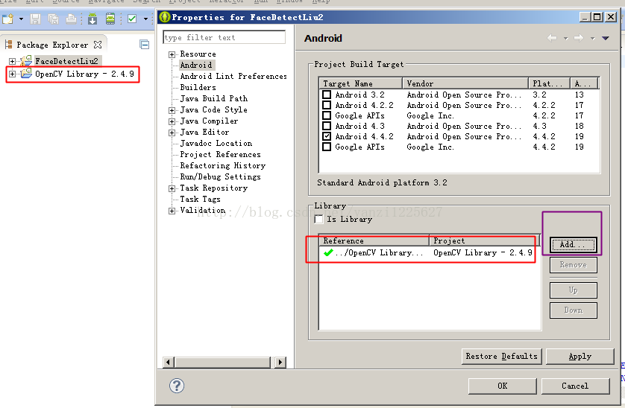Open the back history dropdown
This screenshot has height=408, width=625.
pyautogui.click(x=565, y=39)
